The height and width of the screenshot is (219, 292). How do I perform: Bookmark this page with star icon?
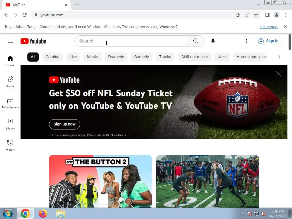coord(256,15)
